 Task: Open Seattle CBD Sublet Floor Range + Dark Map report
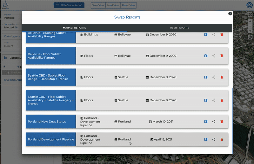click(51, 77)
